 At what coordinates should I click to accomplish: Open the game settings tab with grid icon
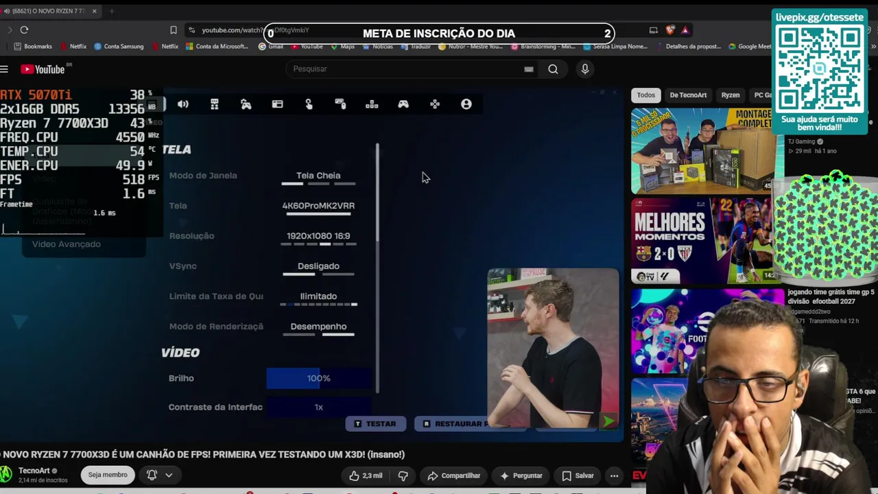click(x=215, y=104)
